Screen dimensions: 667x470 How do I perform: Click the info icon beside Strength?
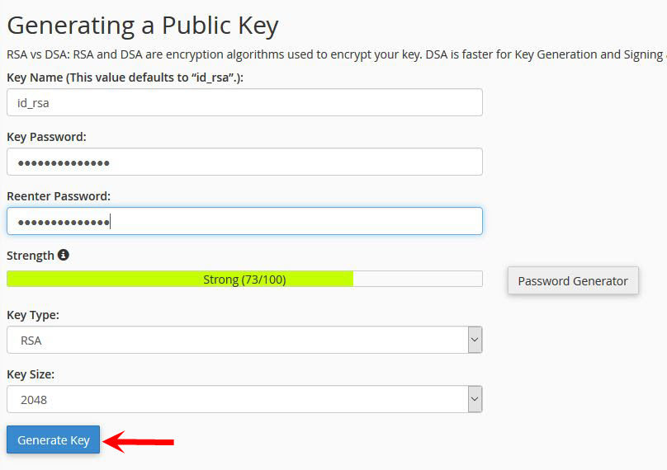(x=64, y=255)
